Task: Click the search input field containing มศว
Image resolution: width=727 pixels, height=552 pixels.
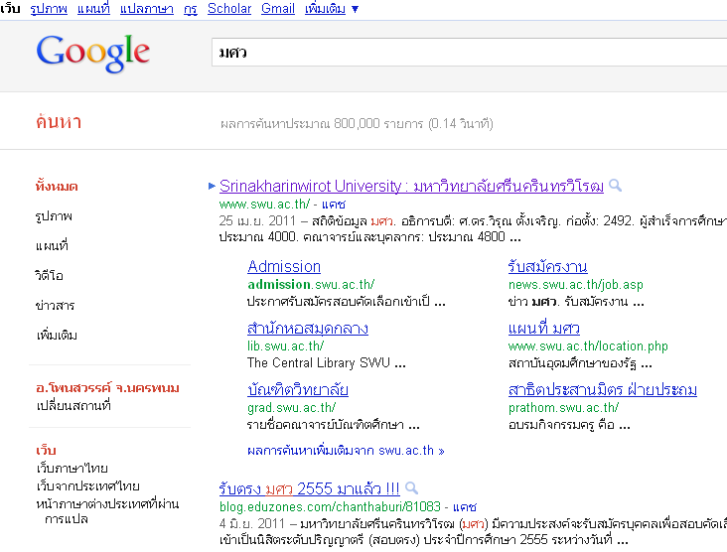Action: click(469, 53)
